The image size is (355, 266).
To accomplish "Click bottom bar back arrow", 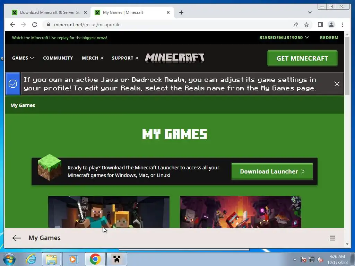I will tap(17, 238).
